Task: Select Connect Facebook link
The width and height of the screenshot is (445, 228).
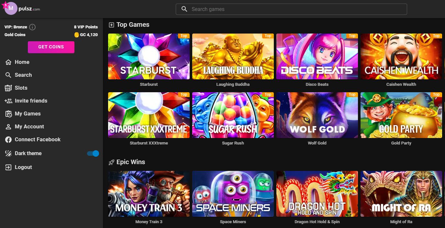Action: (x=38, y=139)
